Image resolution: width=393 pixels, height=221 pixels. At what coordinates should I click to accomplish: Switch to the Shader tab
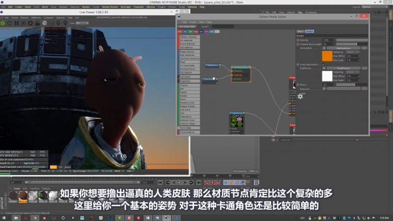click(x=309, y=31)
